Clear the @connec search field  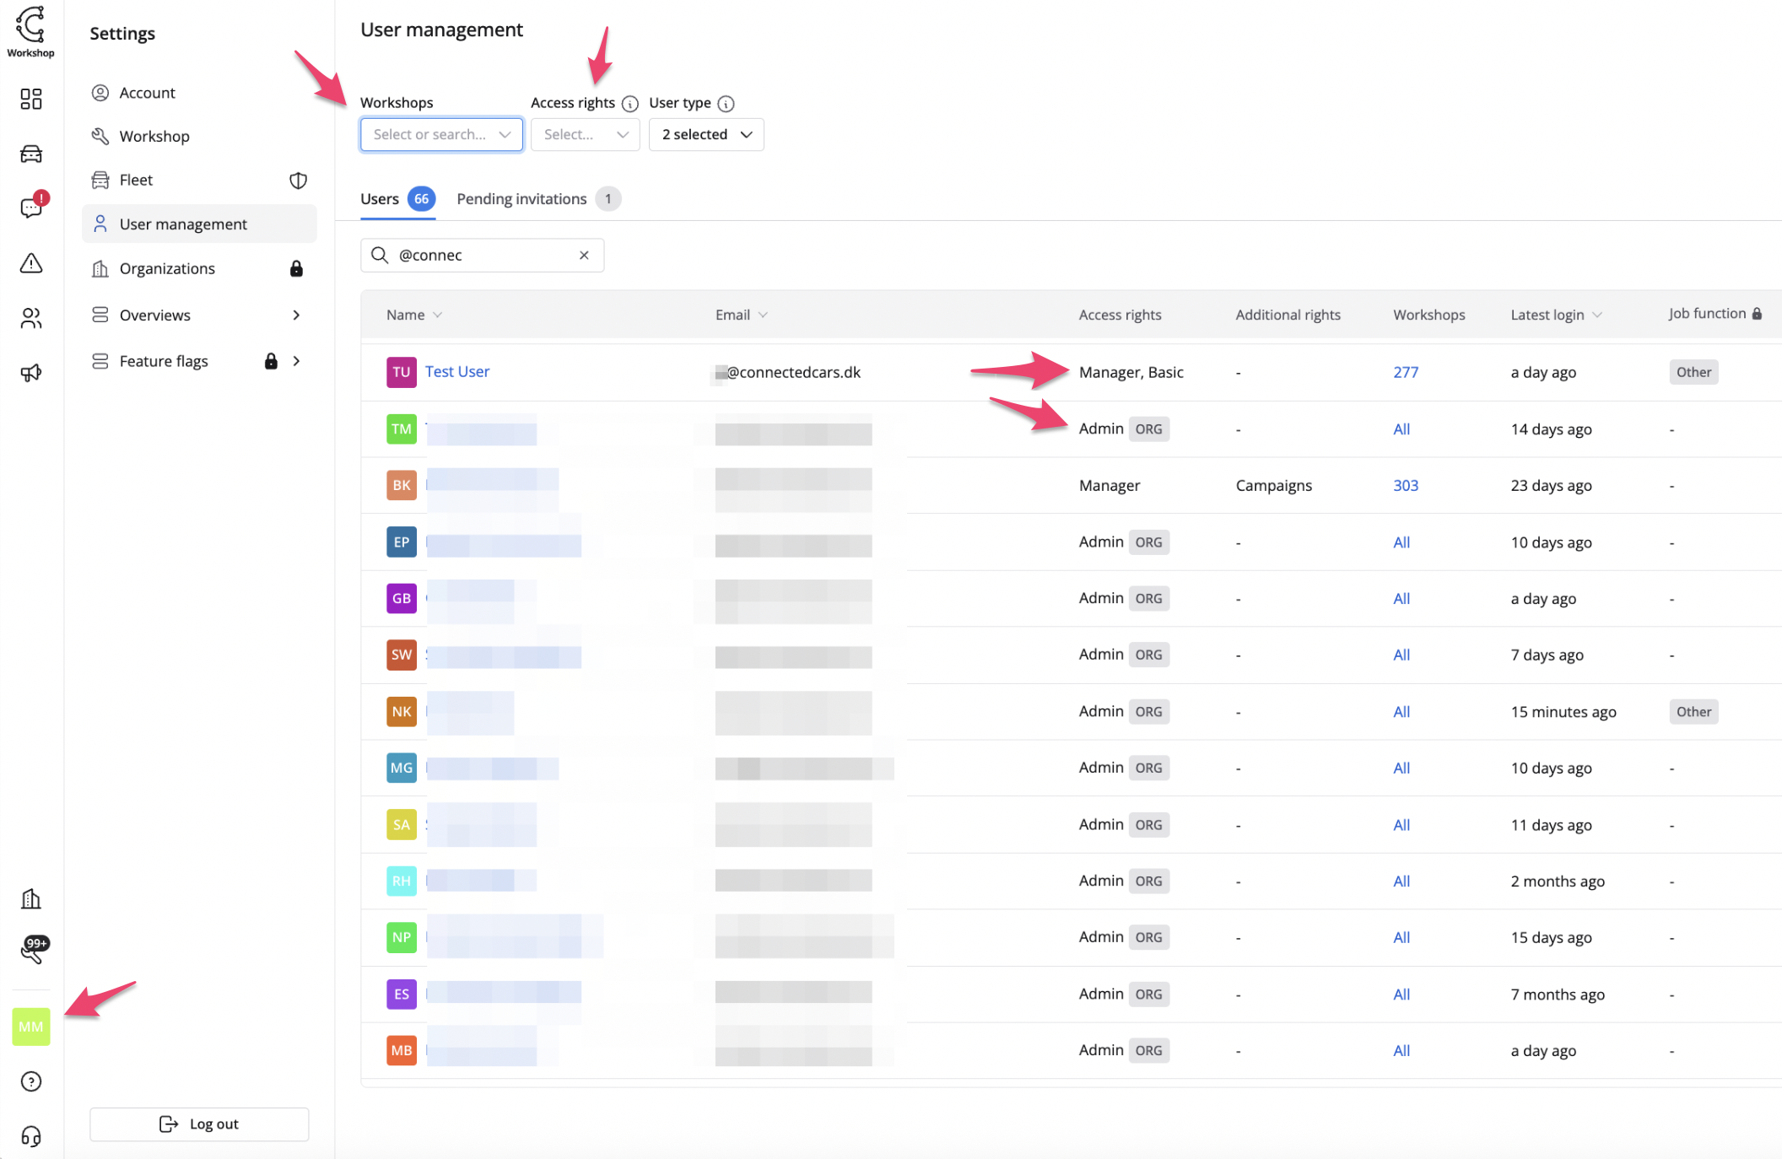point(584,255)
